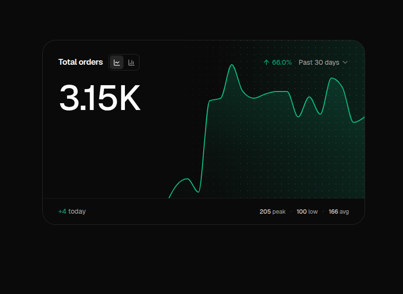The width and height of the screenshot is (403, 294).
Task: Click the green up arrow icon
Action: pyautogui.click(x=266, y=62)
